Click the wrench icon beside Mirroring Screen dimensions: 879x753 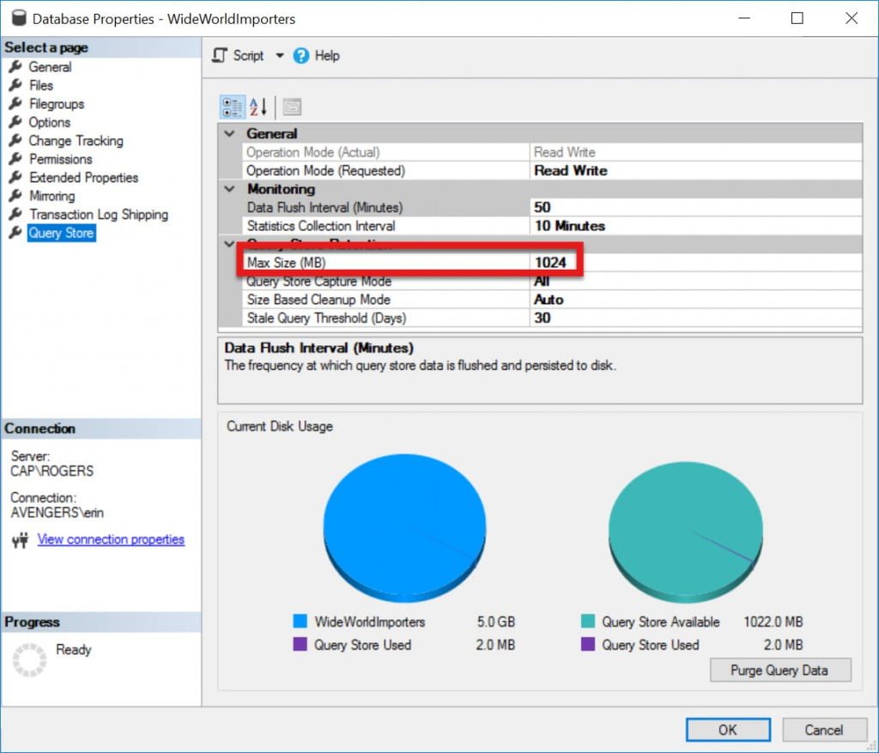(x=15, y=196)
